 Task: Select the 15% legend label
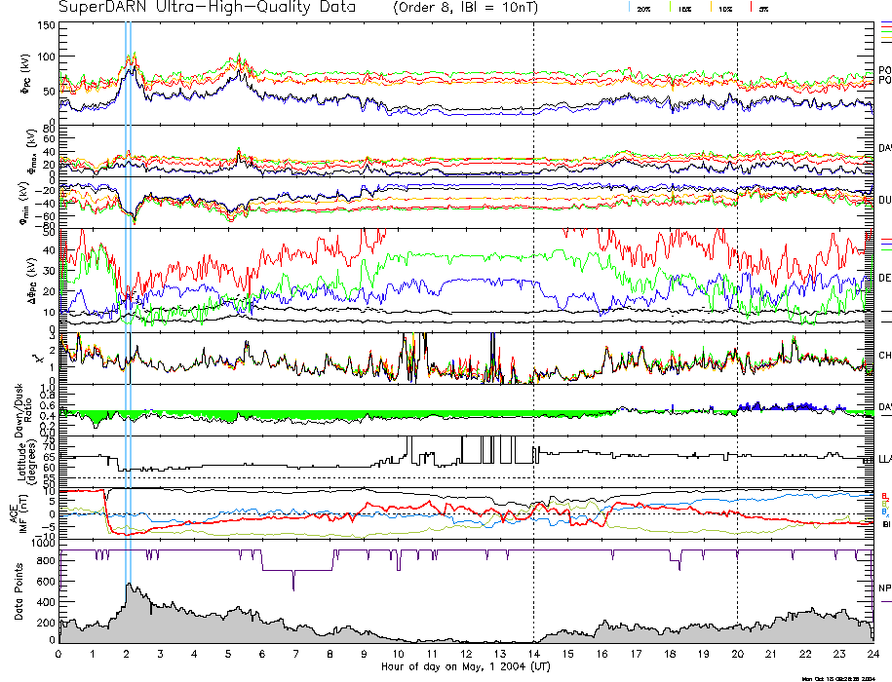[x=684, y=9]
